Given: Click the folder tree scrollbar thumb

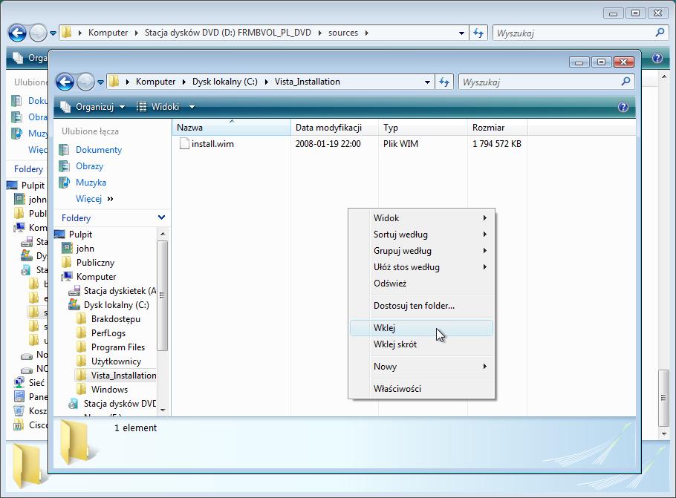Looking at the screenshot, I should click(163, 295).
